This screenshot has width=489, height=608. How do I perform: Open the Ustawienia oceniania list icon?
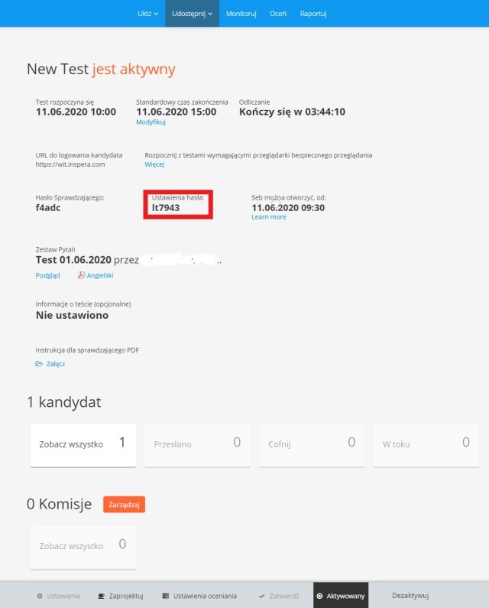[x=166, y=596]
